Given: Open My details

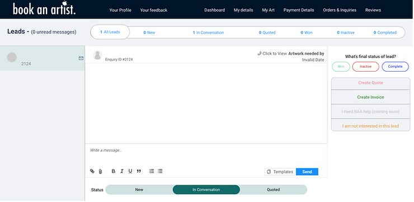Looking at the screenshot, I should point(243,10).
